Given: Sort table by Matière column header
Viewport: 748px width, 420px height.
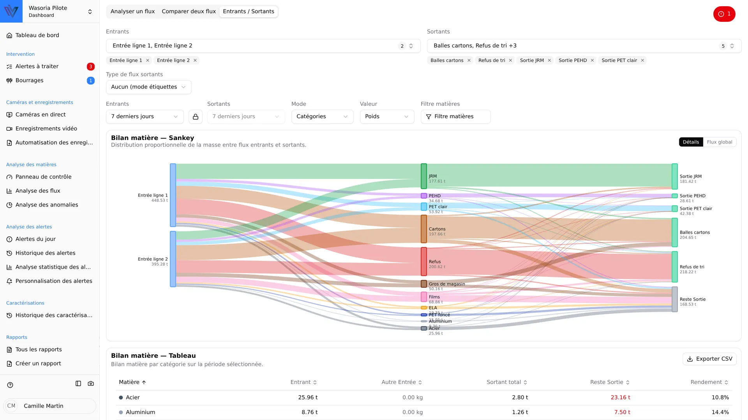Looking at the screenshot, I should coord(132,382).
